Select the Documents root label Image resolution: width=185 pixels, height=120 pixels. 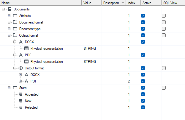[x=22, y=9]
